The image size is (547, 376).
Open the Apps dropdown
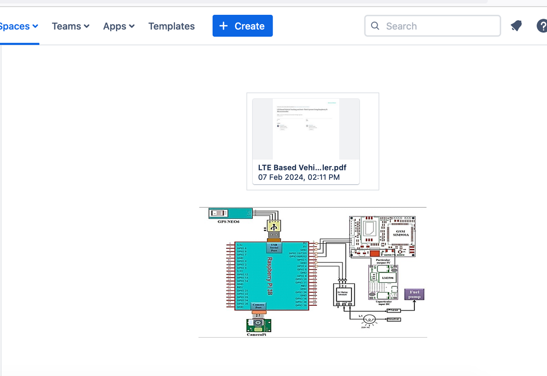point(118,26)
